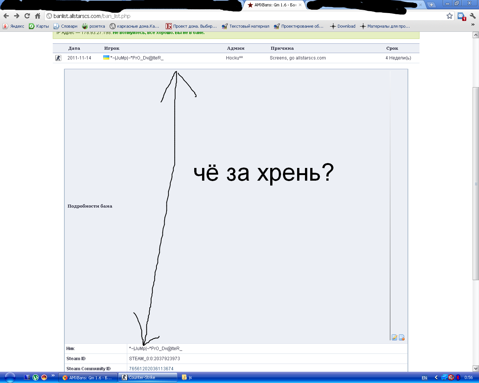Open a new tab with plus button
The image size is (479, 383).
pos(431,5)
